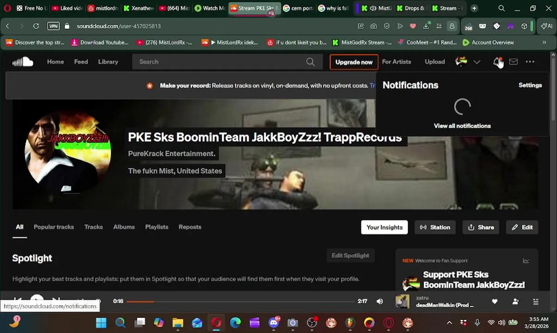Click the SoundCloud logo in the header

click(x=23, y=62)
